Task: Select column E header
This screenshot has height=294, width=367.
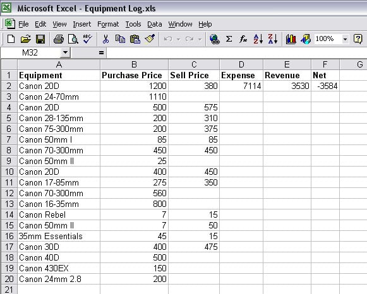Action: (x=287, y=64)
